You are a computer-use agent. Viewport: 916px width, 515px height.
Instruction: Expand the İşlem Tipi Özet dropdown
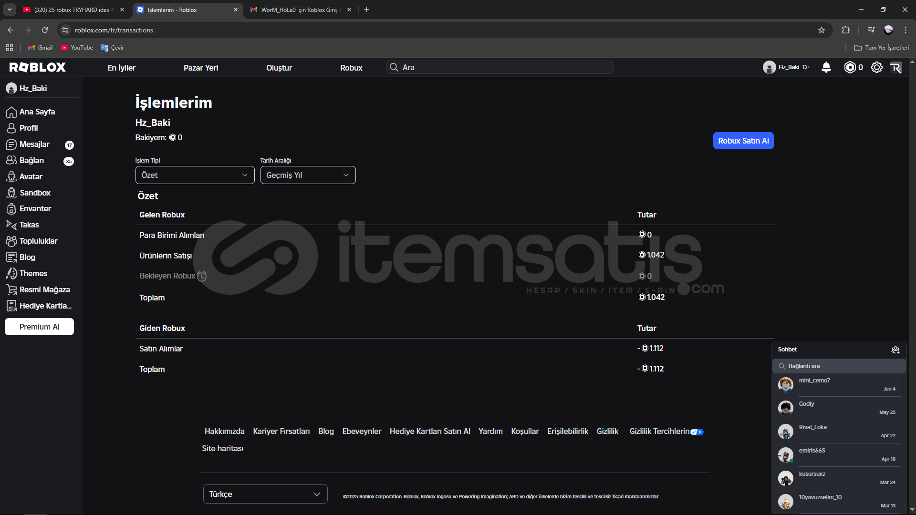(x=195, y=175)
